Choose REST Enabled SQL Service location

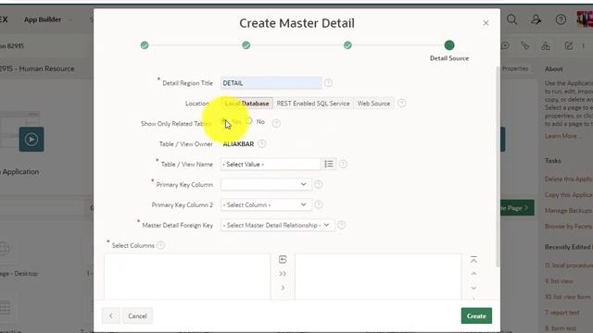(313, 103)
